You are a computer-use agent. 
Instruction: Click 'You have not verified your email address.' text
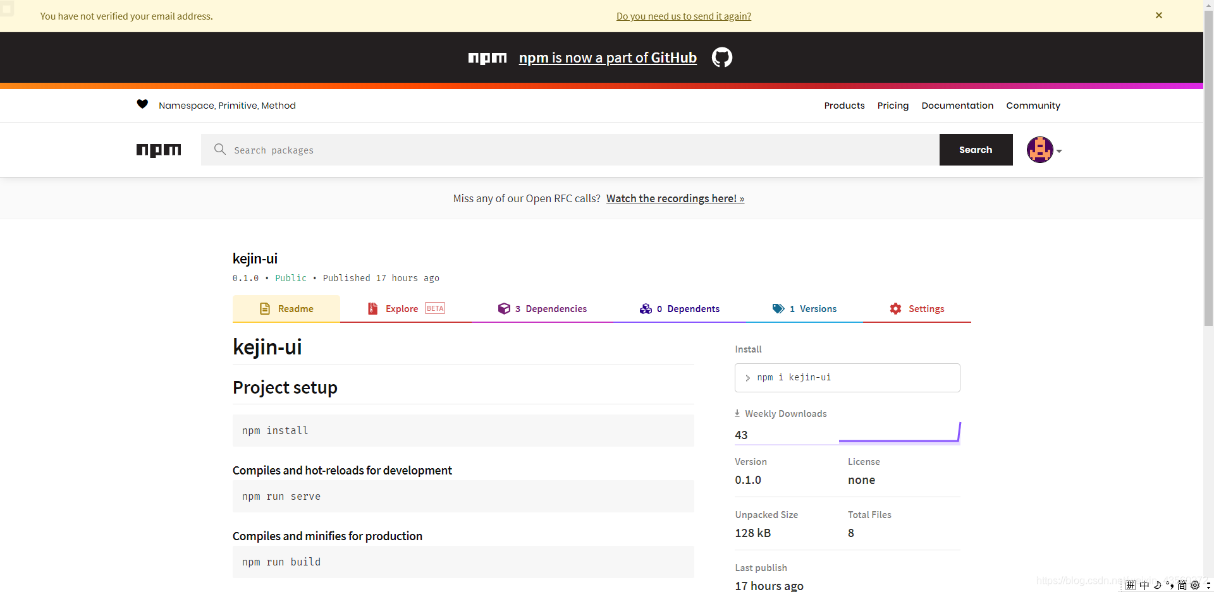(126, 16)
